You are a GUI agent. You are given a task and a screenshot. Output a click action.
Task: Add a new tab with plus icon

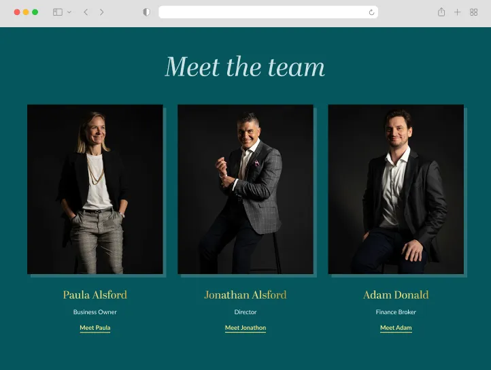457,12
